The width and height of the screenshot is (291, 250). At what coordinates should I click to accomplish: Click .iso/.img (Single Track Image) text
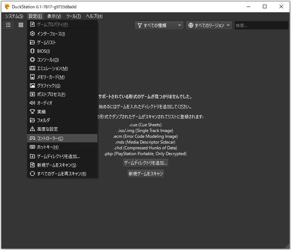click(145, 131)
